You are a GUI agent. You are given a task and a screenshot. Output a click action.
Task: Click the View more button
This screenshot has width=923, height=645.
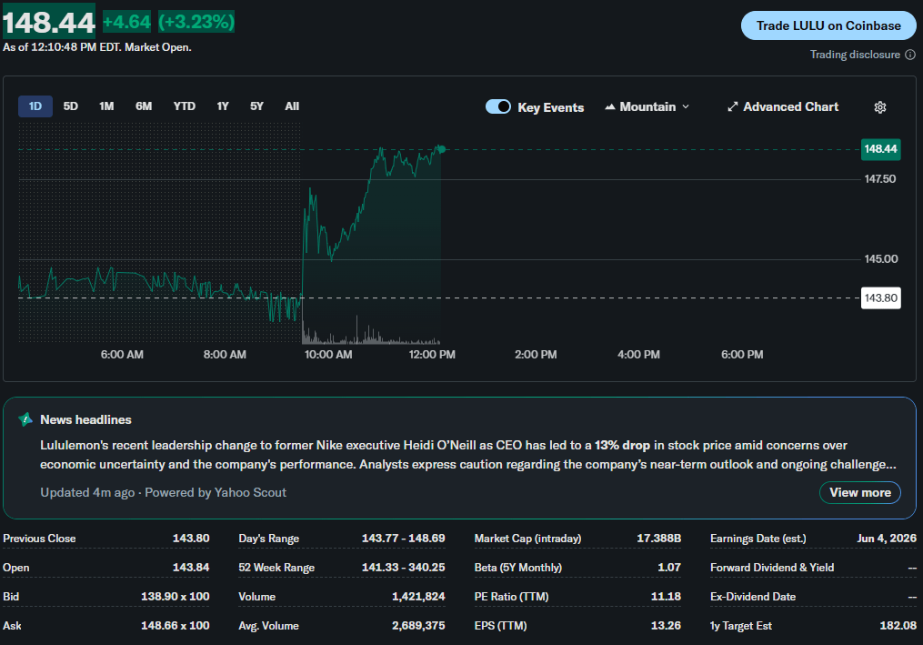point(860,492)
